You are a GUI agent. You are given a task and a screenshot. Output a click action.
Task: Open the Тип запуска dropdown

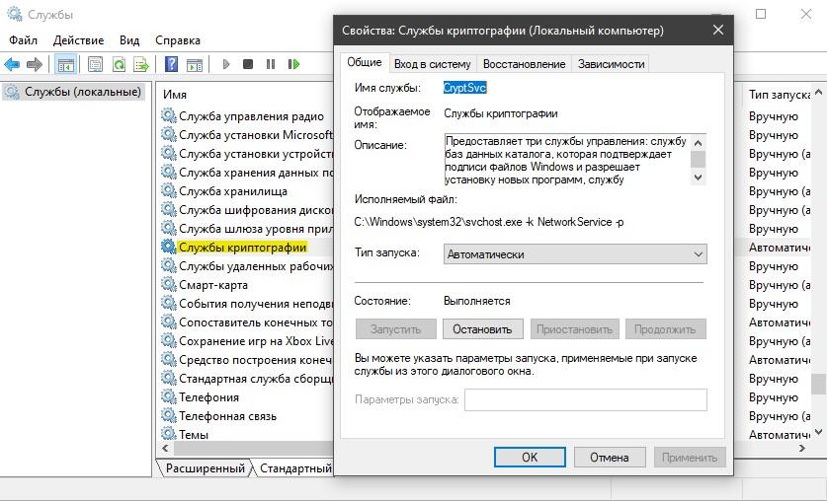575,254
